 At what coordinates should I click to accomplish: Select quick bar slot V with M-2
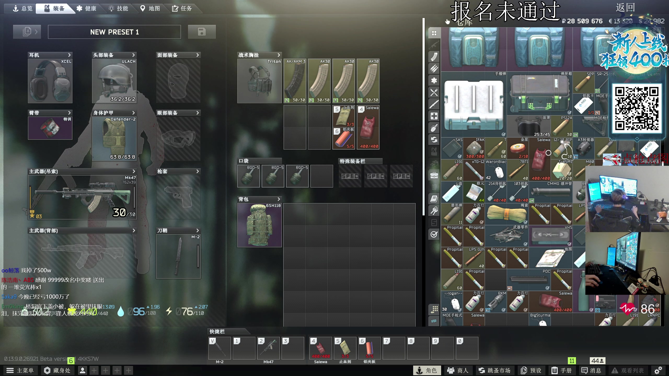point(220,348)
